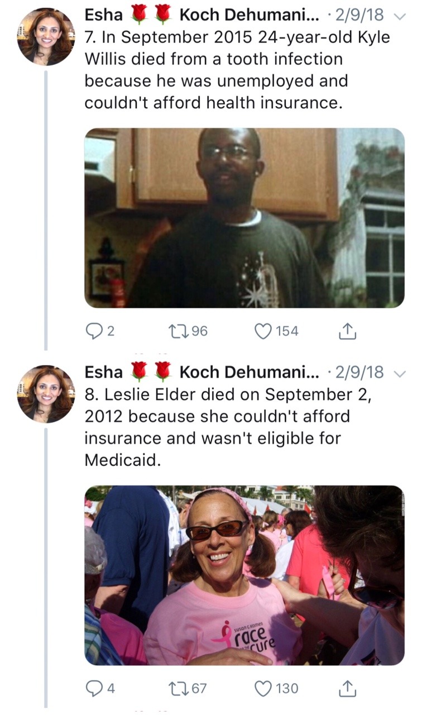Screen dimensions: 422x715
Task: View photo of man in gray shirt
Action: [244, 218]
